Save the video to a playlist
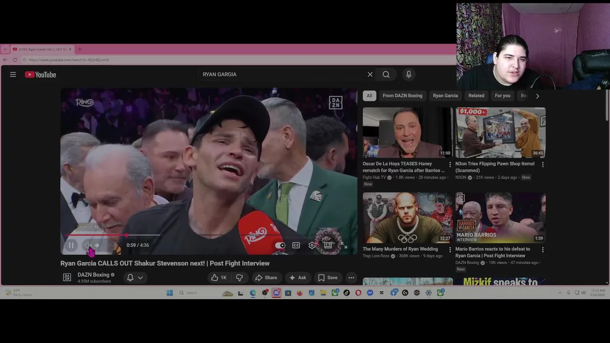Viewport: 610px width, 343px height. pyautogui.click(x=328, y=278)
